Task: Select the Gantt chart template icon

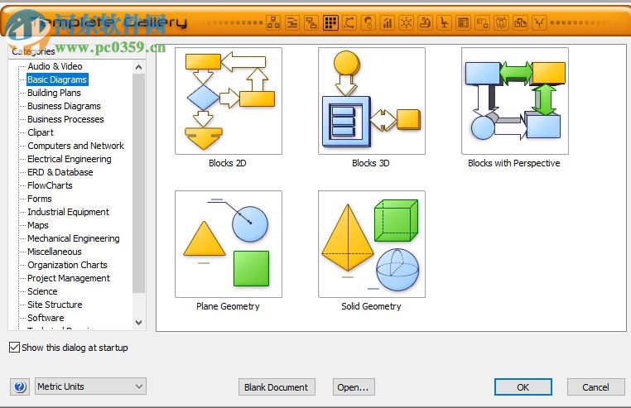Action: click(x=292, y=23)
